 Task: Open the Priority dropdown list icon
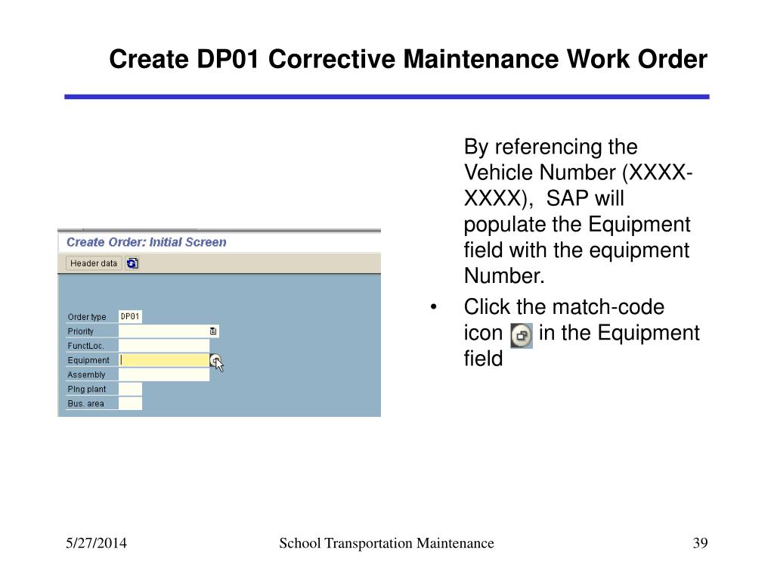tap(213, 331)
